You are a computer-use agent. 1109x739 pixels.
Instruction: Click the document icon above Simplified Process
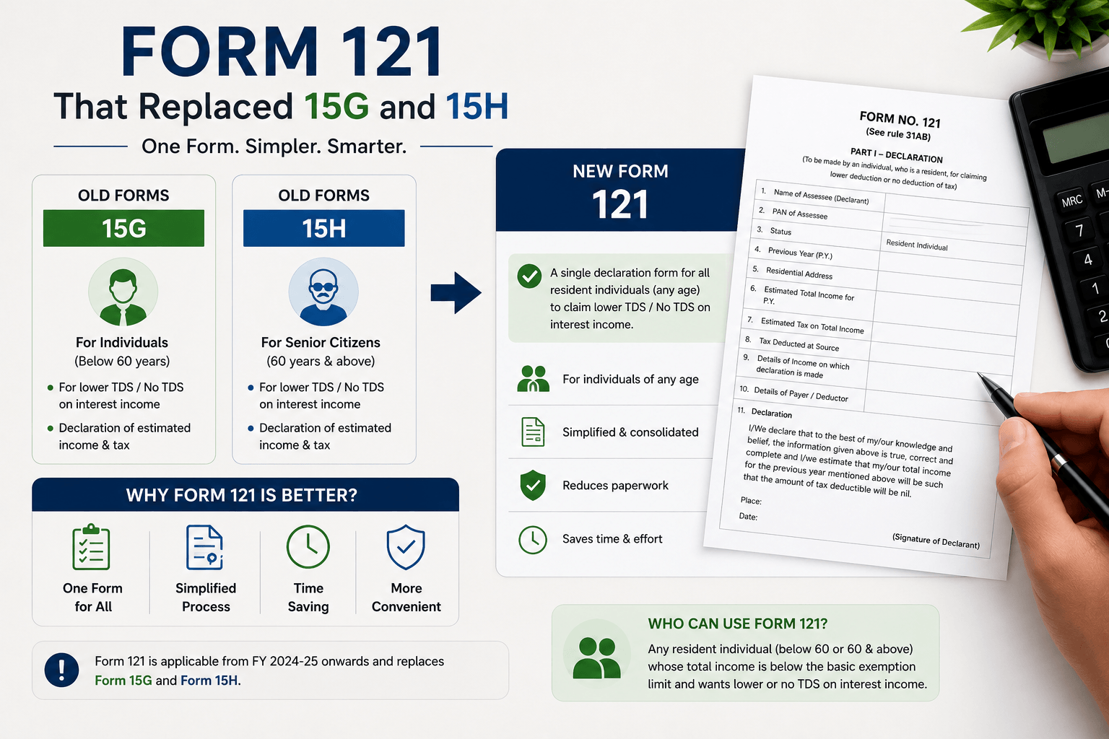click(x=205, y=548)
